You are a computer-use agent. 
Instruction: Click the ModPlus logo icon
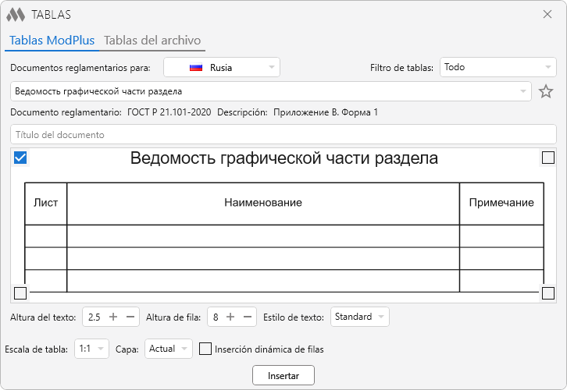click(16, 15)
